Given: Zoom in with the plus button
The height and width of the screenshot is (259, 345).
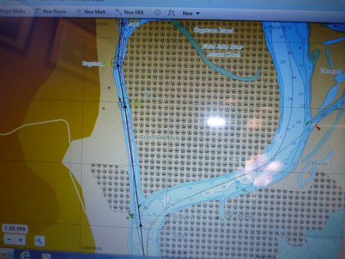Looking at the screenshot, I should pos(20,240).
